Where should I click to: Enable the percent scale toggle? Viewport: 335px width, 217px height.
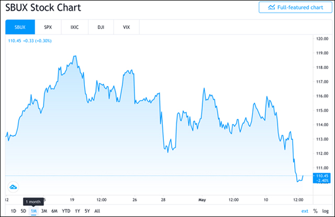click(x=315, y=211)
